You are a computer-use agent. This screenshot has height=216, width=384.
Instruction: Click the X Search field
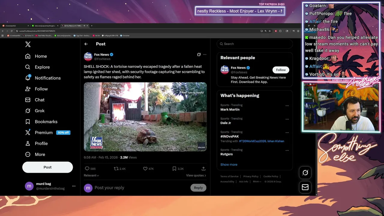(255, 44)
